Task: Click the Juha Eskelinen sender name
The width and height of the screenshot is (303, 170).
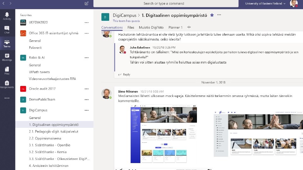Action: click(140, 48)
